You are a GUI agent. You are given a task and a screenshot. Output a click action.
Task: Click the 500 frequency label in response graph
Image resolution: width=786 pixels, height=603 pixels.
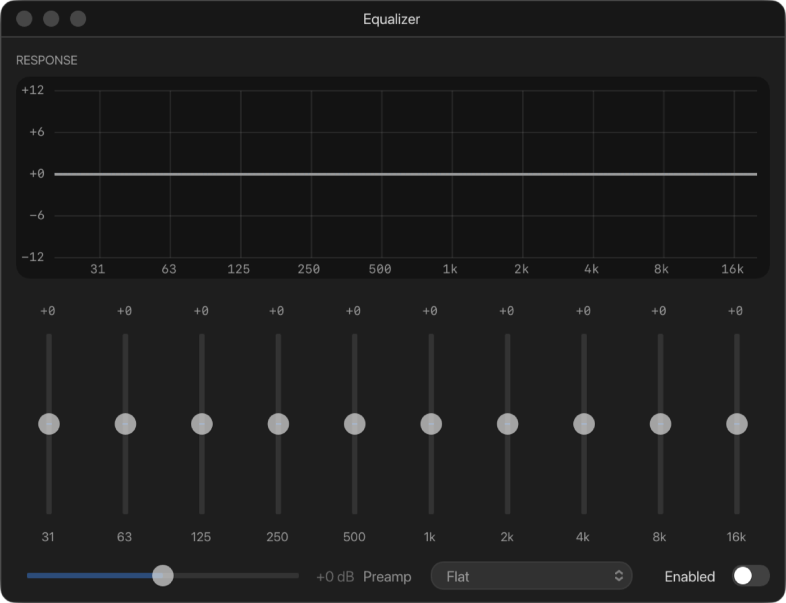pos(380,269)
